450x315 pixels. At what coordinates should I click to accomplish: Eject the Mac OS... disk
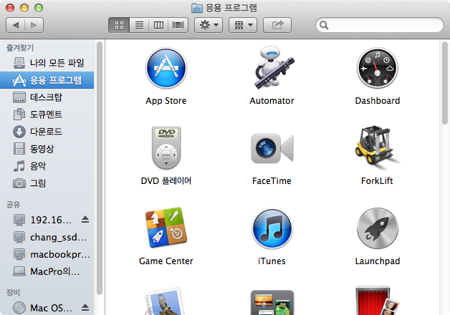tap(85, 308)
